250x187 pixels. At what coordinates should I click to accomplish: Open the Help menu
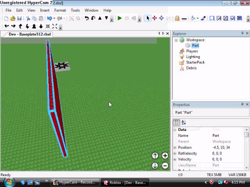(x=107, y=11)
